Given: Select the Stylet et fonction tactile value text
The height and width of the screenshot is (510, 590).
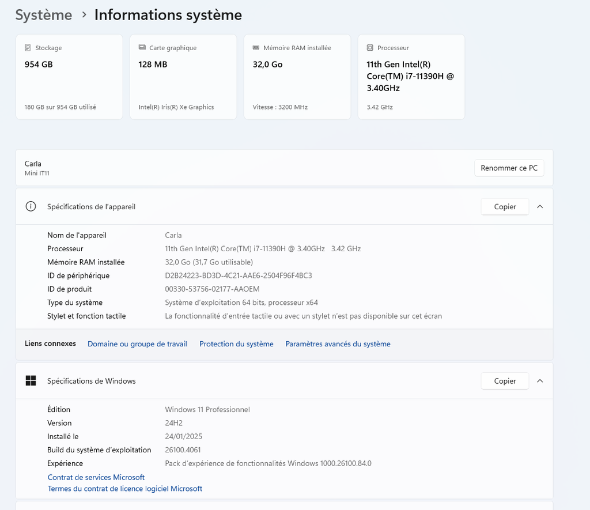Looking at the screenshot, I should (303, 316).
